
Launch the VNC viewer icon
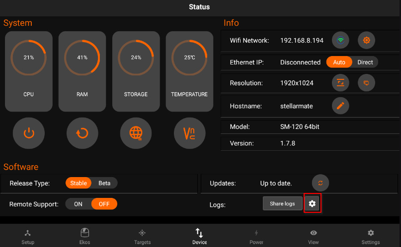tap(189, 133)
